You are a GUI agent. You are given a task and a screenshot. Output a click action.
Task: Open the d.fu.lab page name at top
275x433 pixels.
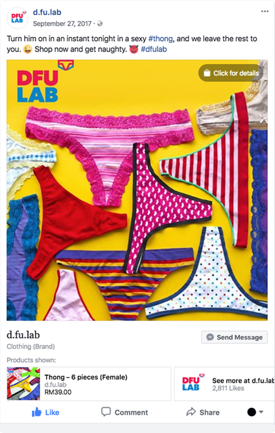coord(47,12)
